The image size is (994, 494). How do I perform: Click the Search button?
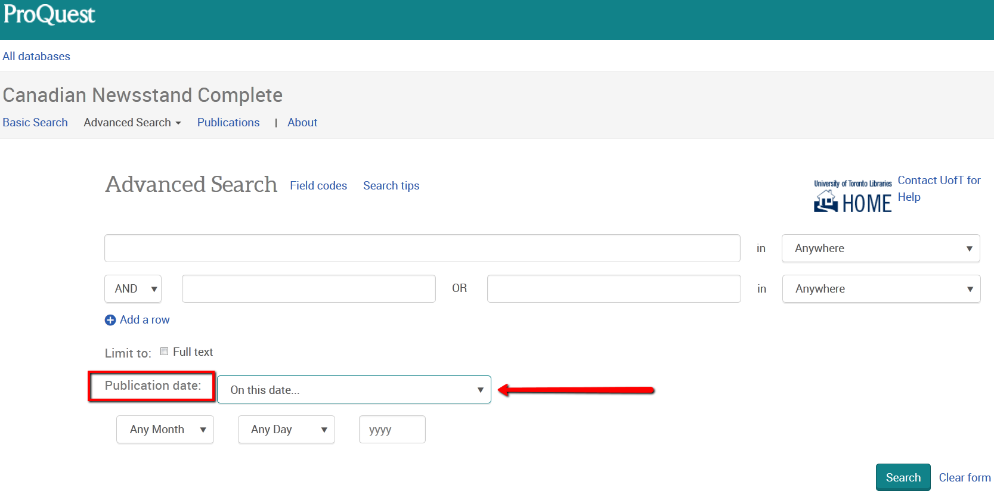tap(903, 477)
